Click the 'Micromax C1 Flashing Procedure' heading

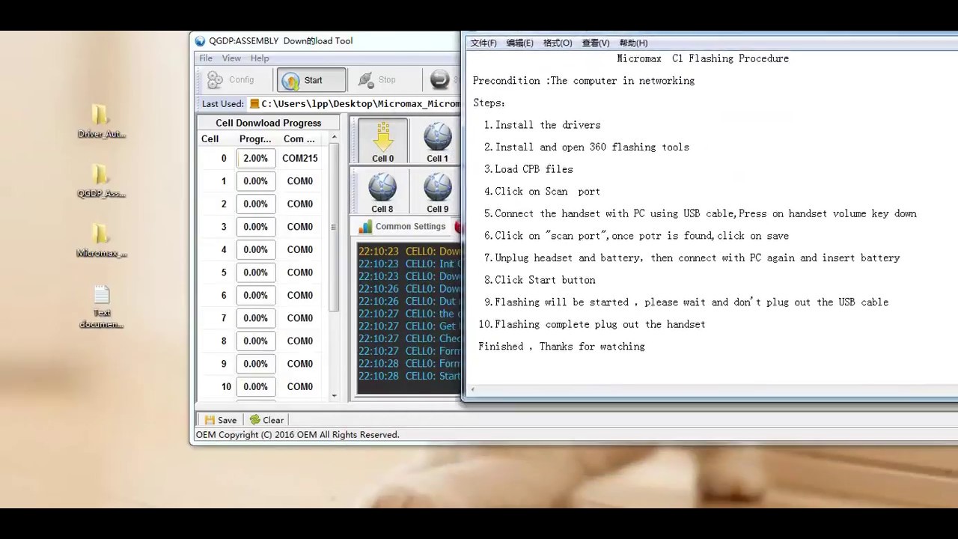coord(703,58)
